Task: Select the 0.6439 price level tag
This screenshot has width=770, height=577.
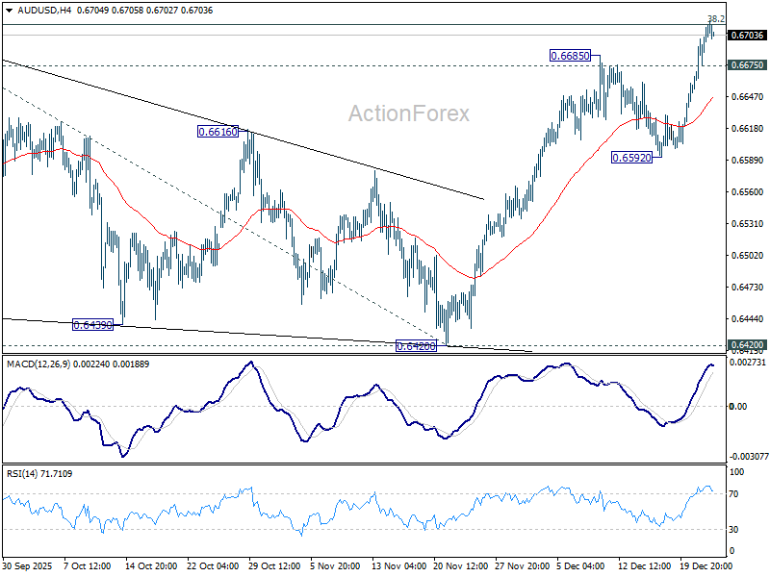Action: pos(94,324)
